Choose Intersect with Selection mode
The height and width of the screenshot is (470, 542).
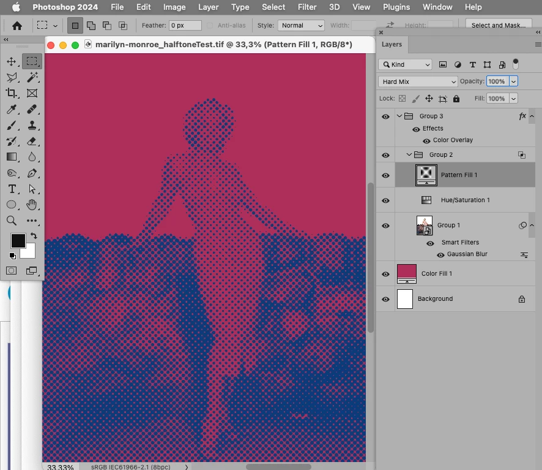click(x=123, y=26)
